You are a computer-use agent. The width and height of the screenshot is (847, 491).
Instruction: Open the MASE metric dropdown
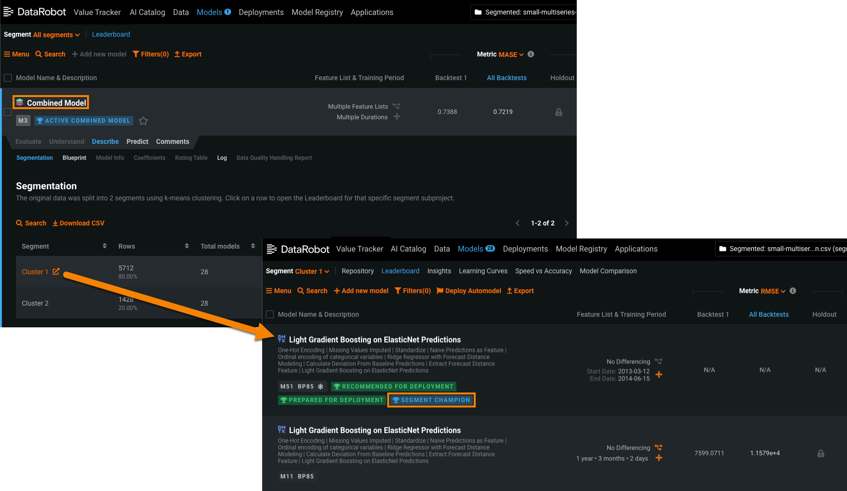pos(511,55)
